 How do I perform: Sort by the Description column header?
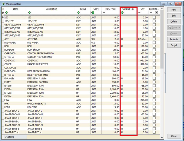click(x=51, y=9)
